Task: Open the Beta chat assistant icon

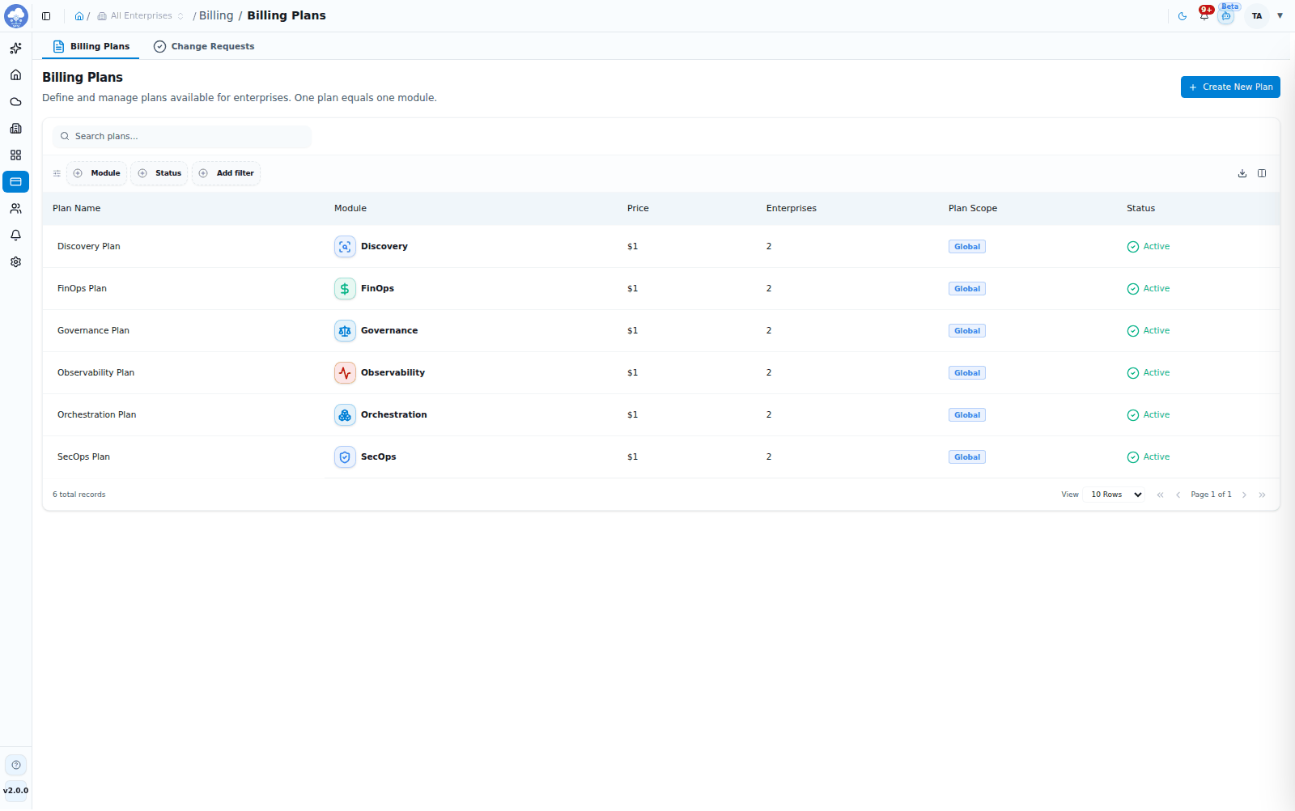Action: [x=1226, y=15]
